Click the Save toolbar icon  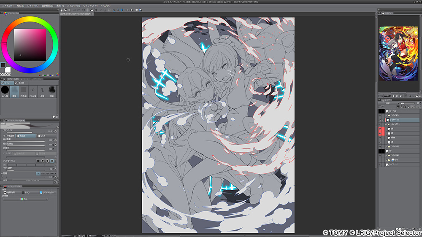click(x=70, y=10)
